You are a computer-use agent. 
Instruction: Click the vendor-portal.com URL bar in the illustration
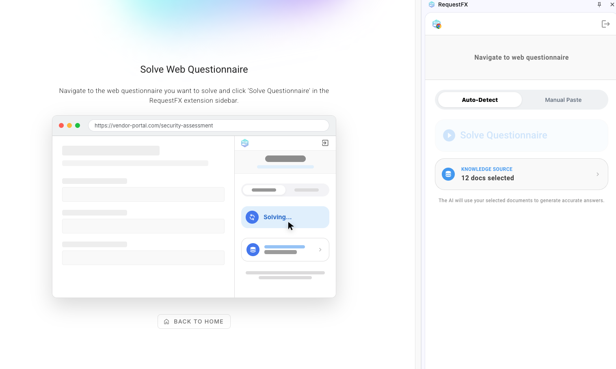pos(209,125)
